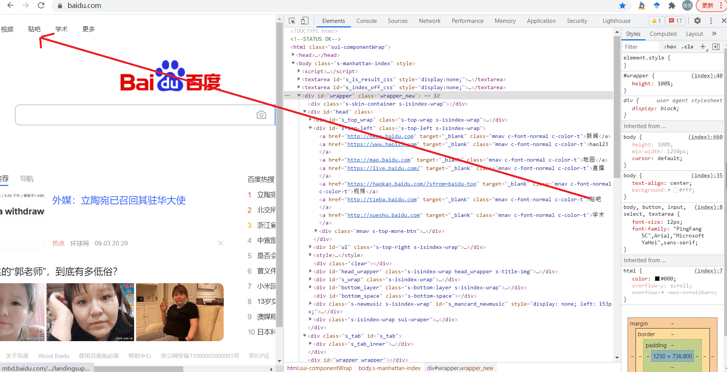The image size is (727, 372).
Task: Switch to the 导航 tab
Action: 27,178
